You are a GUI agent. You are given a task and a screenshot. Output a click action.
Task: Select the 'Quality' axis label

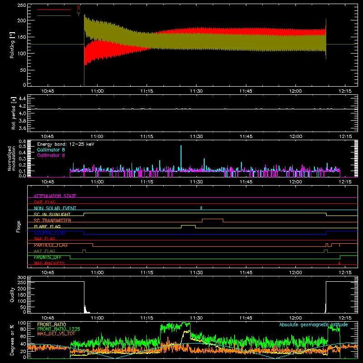(x=12, y=294)
